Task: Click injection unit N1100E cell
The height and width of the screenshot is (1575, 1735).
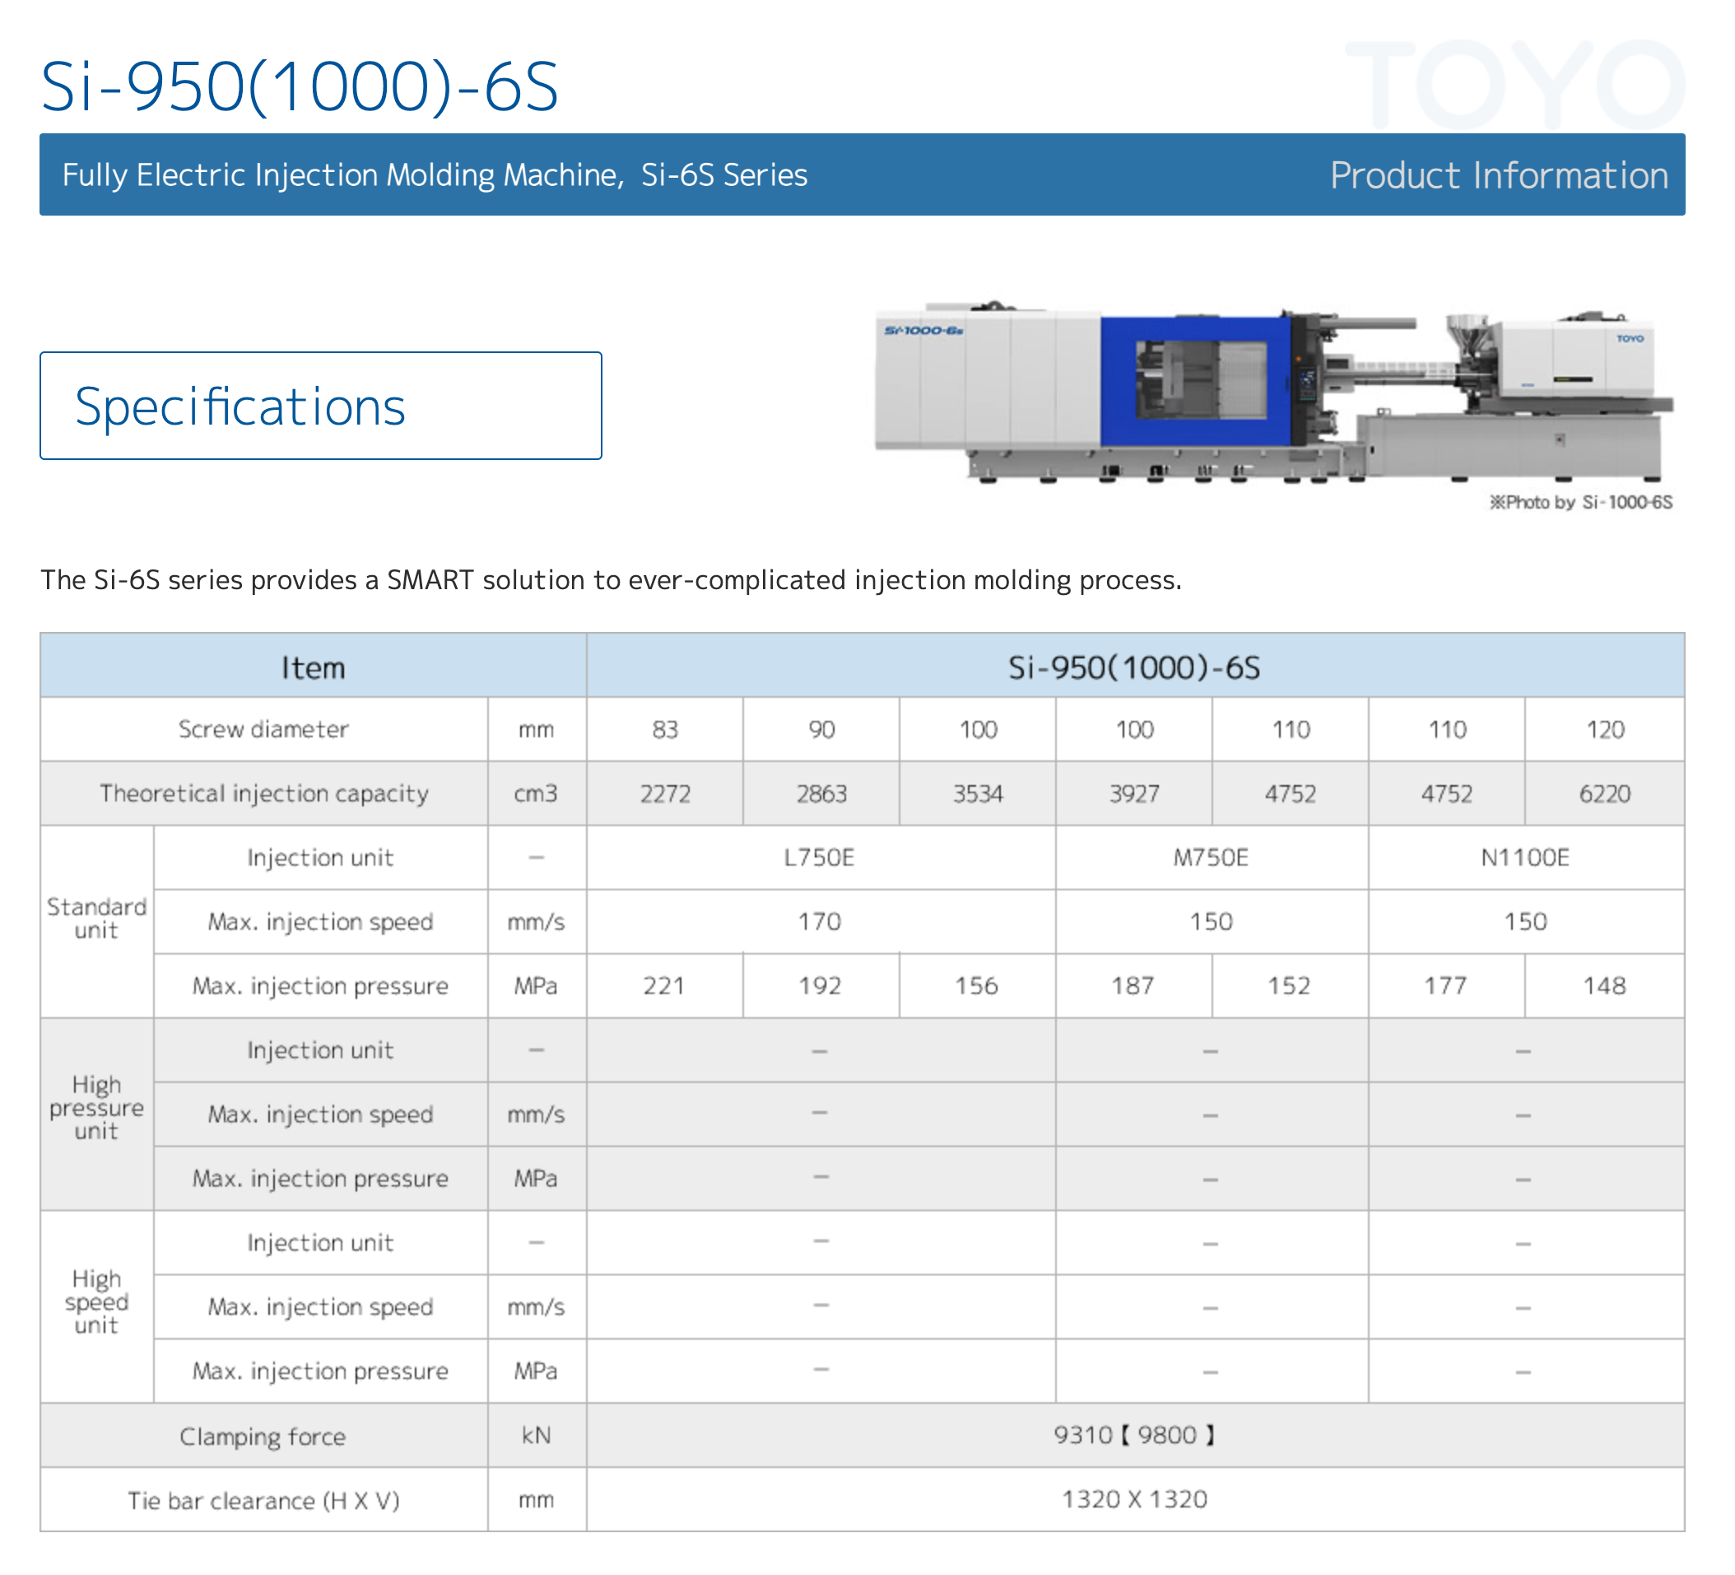Action: 1525,857
